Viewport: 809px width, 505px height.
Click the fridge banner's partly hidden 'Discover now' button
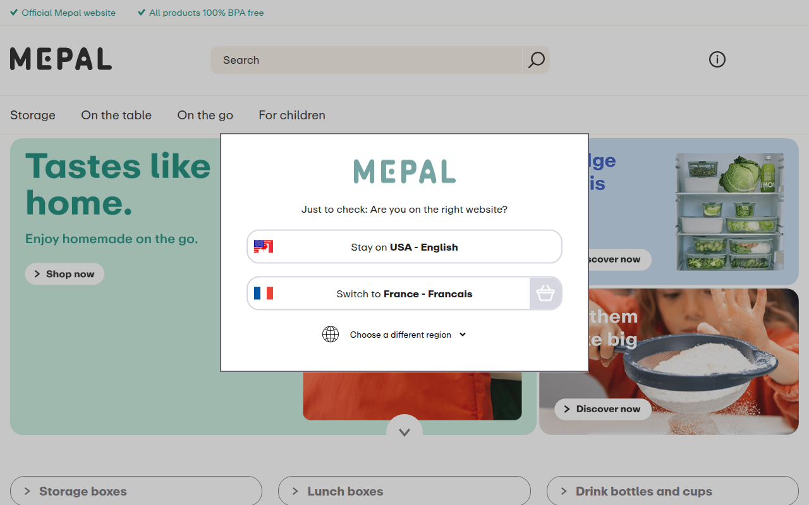coord(619,259)
